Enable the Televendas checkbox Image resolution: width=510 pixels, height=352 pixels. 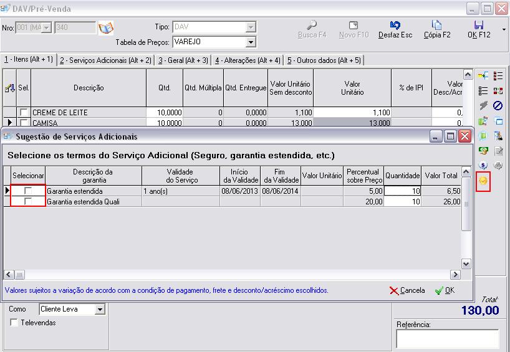[x=14, y=323]
